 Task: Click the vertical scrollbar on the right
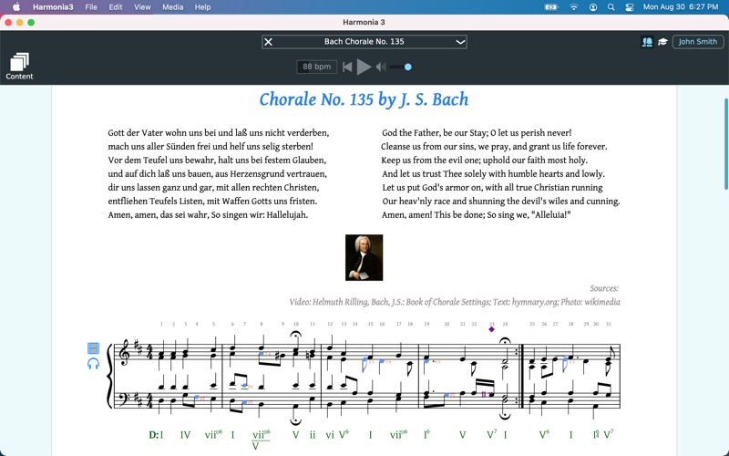[725, 144]
